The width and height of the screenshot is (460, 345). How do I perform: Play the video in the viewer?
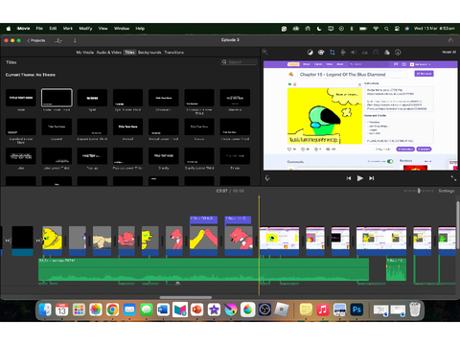click(360, 178)
